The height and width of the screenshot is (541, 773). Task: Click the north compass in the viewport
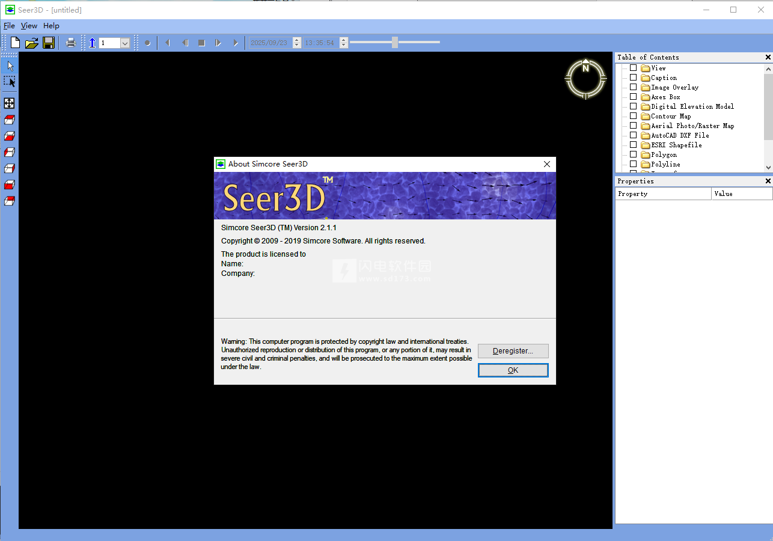pyautogui.click(x=585, y=78)
